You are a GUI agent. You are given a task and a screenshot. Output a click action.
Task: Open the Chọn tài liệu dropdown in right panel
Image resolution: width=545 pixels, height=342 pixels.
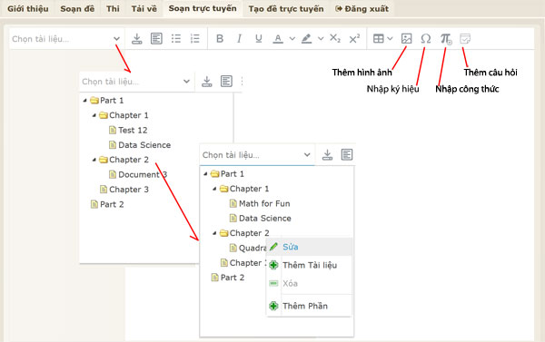coord(257,155)
